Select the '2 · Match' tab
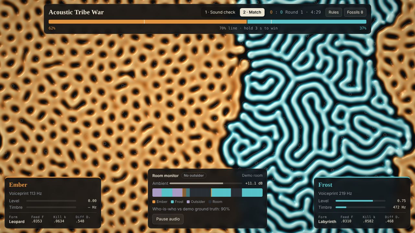 252,12
